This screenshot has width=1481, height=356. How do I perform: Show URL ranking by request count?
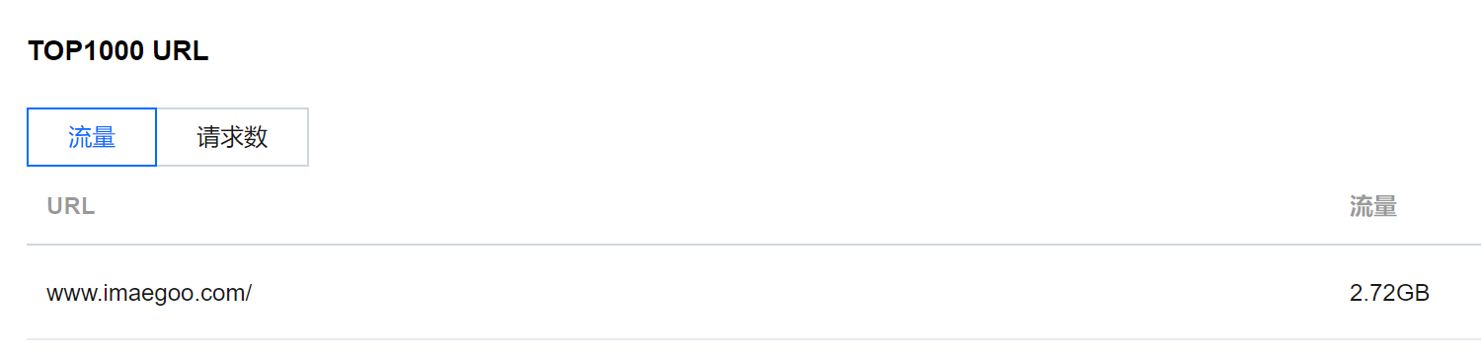point(233,137)
